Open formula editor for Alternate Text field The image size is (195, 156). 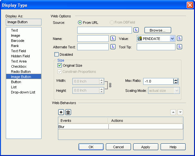coord(113,47)
